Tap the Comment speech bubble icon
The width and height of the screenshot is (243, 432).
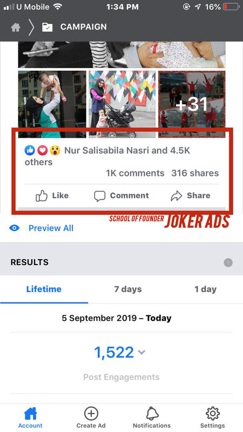[x=99, y=196]
